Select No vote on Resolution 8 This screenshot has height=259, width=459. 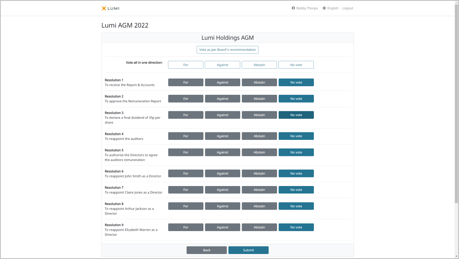coord(296,206)
